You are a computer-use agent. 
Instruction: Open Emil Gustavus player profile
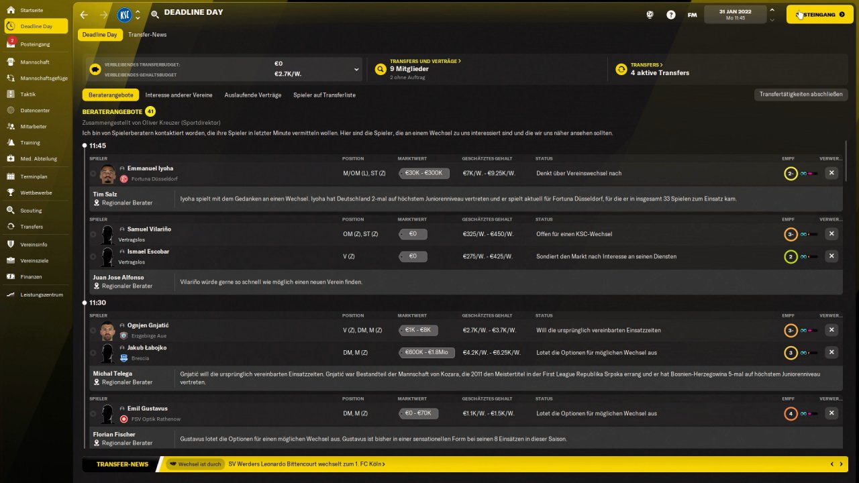[x=148, y=409]
